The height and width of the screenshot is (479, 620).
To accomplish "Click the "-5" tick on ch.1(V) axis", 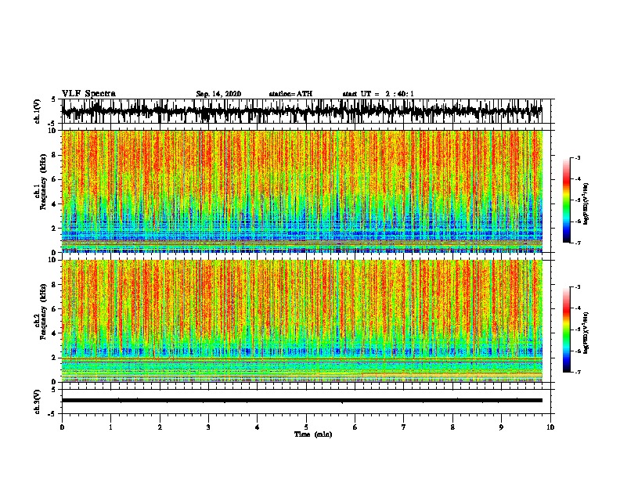I will (52, 124).
